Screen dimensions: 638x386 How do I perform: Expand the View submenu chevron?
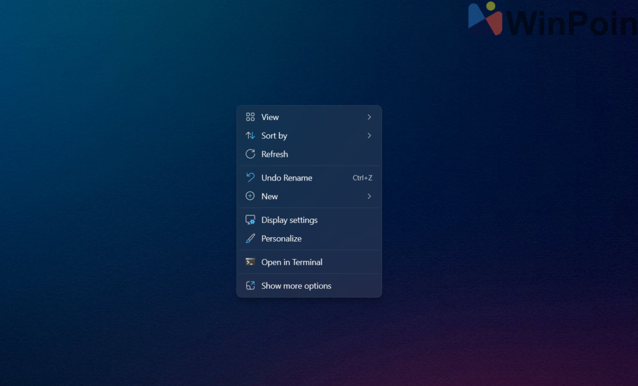[369, 117]
